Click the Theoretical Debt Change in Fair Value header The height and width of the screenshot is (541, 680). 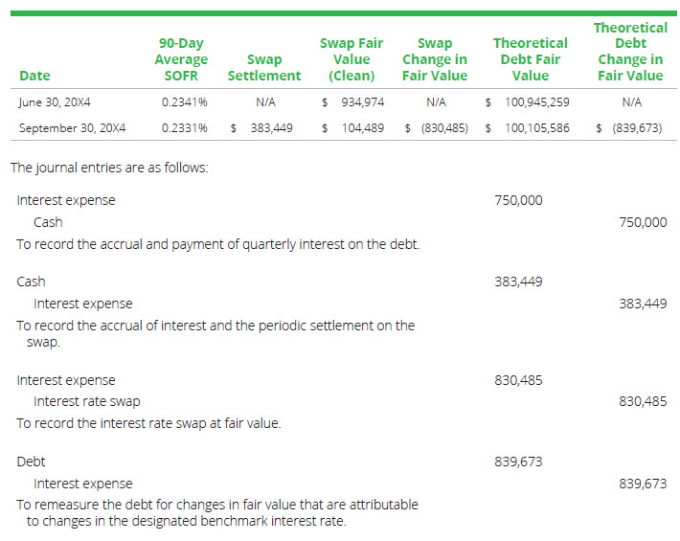630,52
